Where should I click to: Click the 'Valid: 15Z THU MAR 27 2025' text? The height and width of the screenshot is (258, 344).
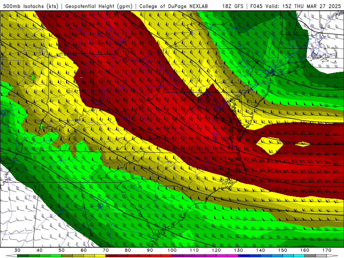[303, 6]
